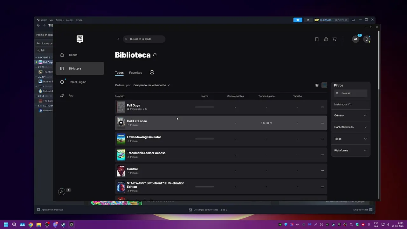Click the Trackmania Starter Access thumbnail
The image size is (407, 229).
121,155
